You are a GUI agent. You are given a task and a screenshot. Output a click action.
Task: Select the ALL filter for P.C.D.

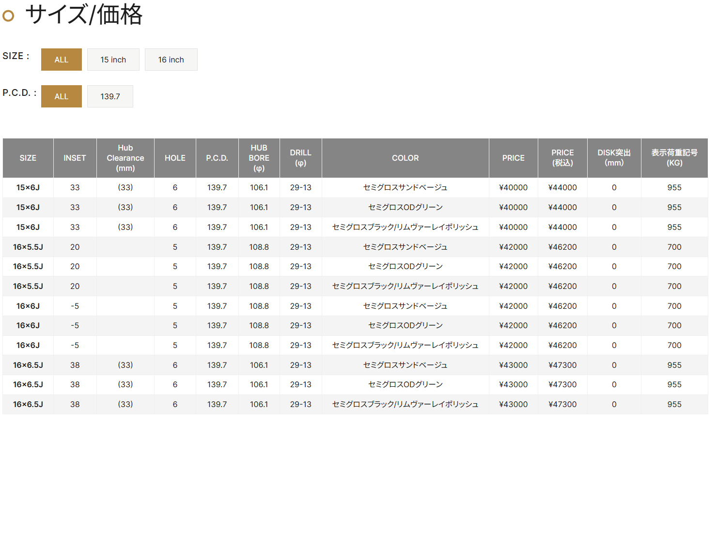click(x=62, y=96)
